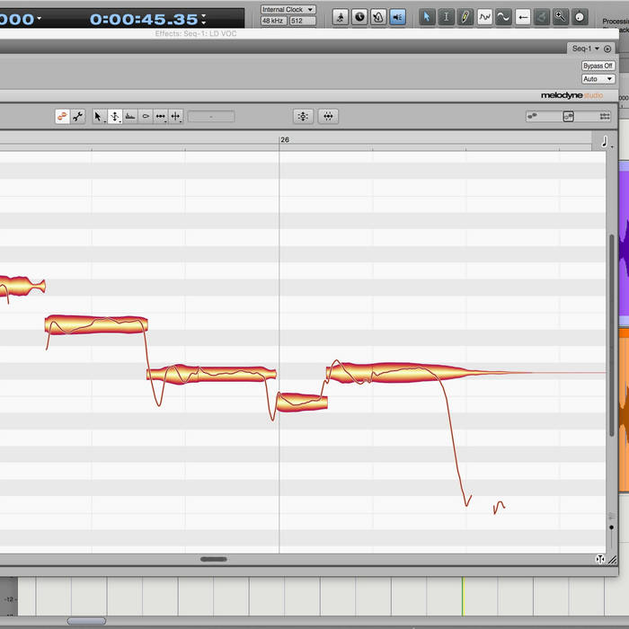Viewport: 629px width, 629px height.
Task: Open the Auto mode dropdown
Action: coord(598,79)
